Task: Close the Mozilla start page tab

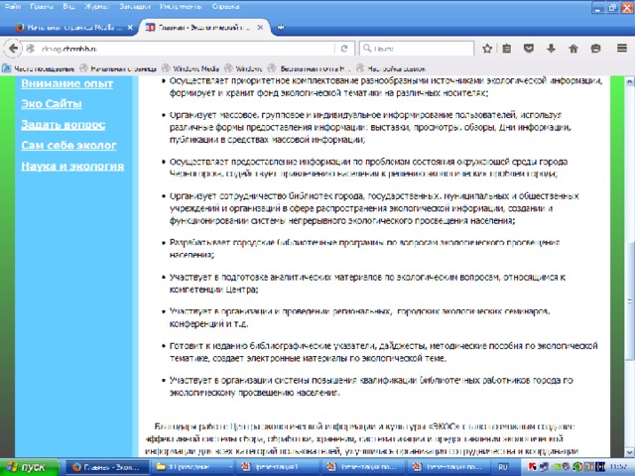Action: point(130,27)
